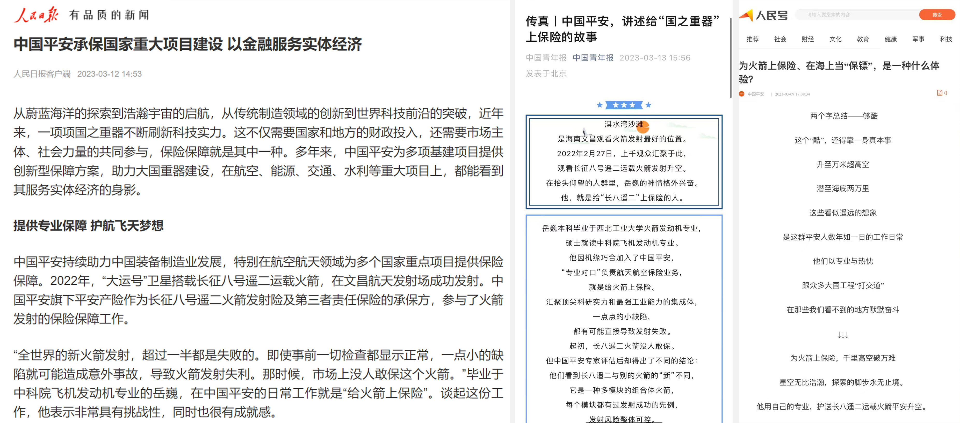Click the text 发表于北京
Viewport: 960px width, 423px height.
coord(546,73)
